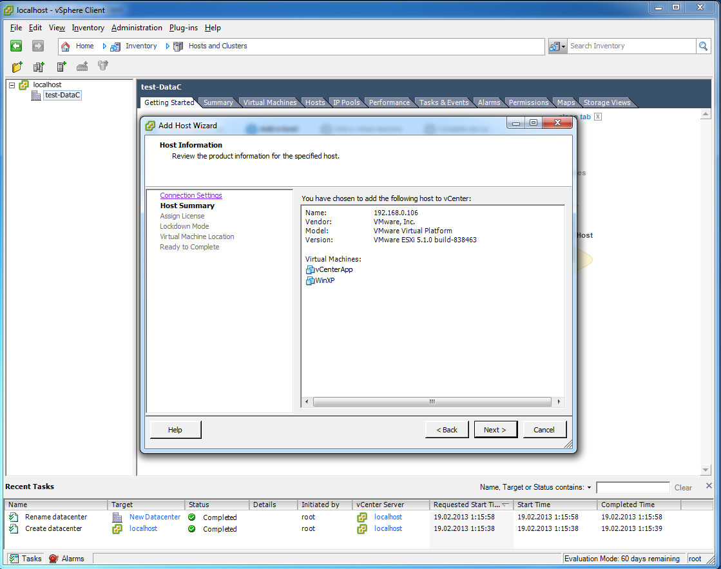Click the Back button in the wizard
This screenshot has width=721, height=569.
447,430
